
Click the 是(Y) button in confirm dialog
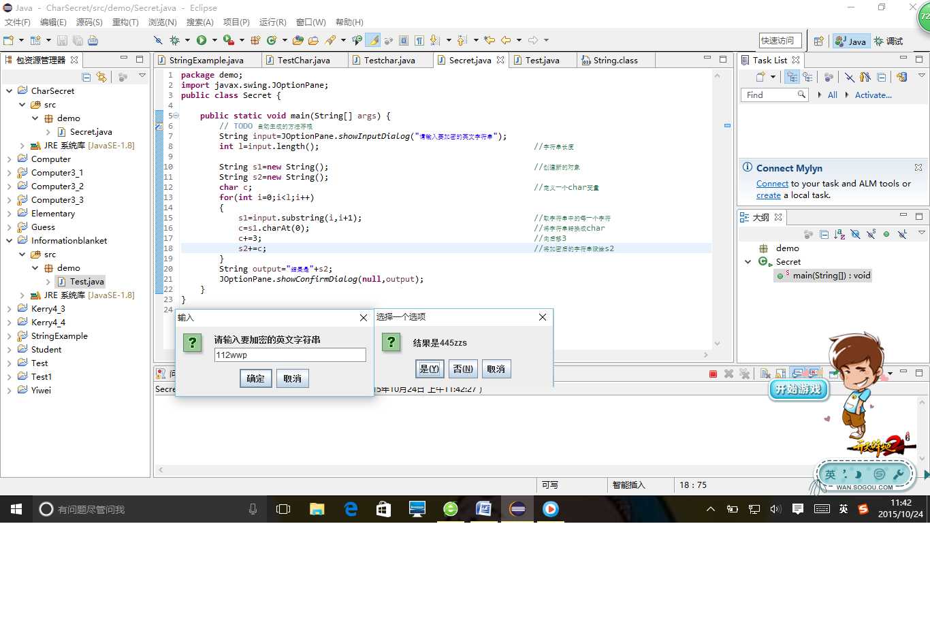(x=430, y=369)
